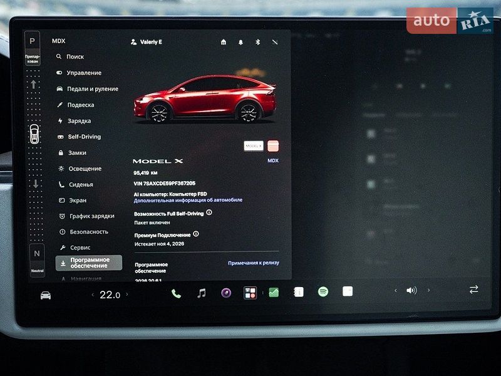Image resolution: width=501 pixels, height=376 pixels.
Task: Open the phone app in the dock
Action: point(176,293)
